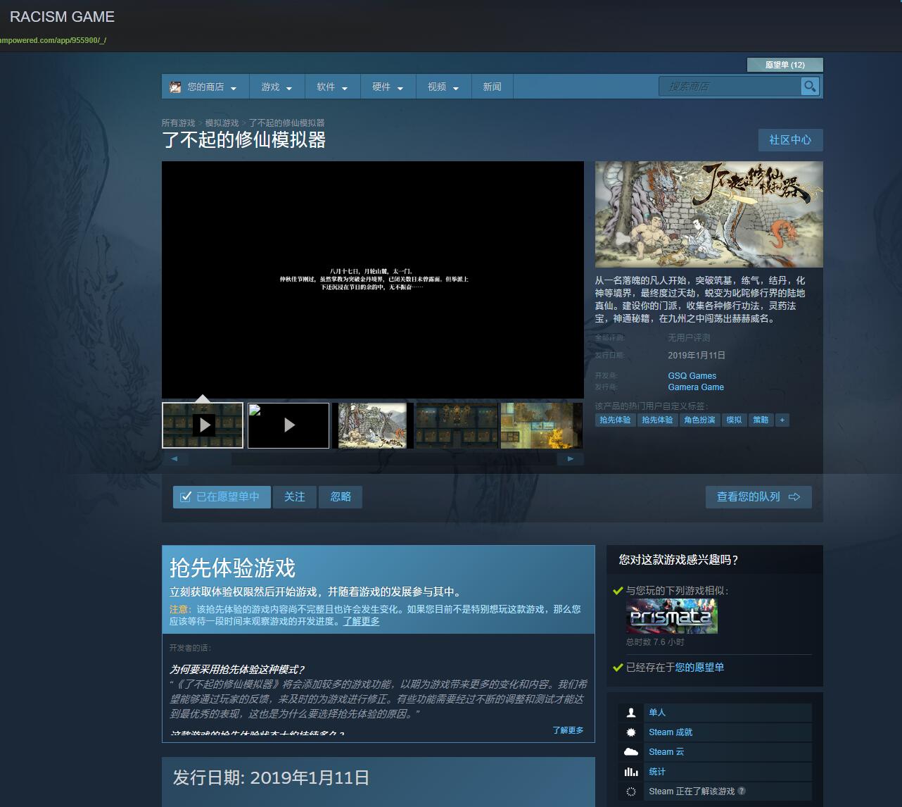Select the second 抢先体验 tag

pyautogui.click(x=657, y=420)
